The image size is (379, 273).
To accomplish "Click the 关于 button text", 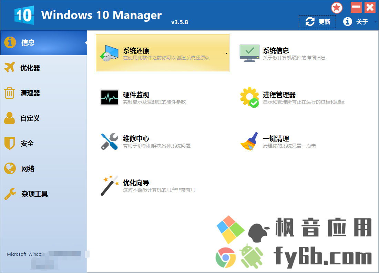I will click(362, 22).
